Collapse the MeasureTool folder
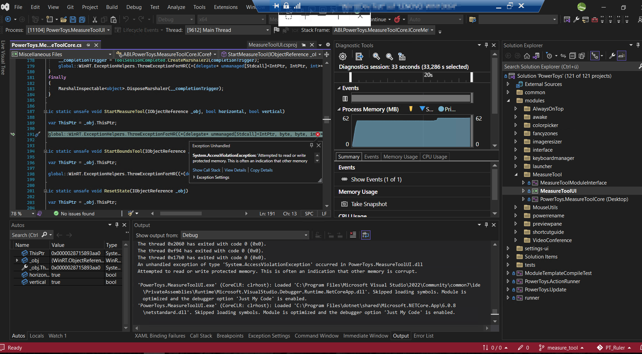Image resolution: width=642 pixels, height=354 pixels. click(x=516, y=175)
